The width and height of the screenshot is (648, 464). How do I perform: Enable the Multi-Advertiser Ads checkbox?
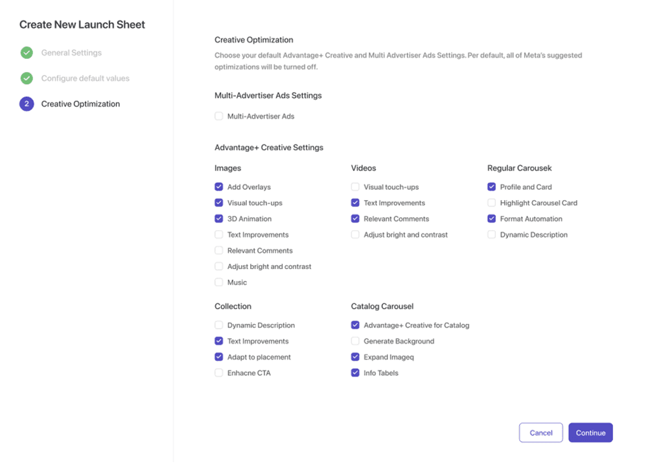[x=218, y=116]
